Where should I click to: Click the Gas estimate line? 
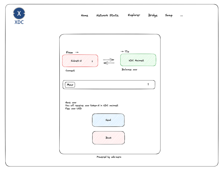coord(71,102)
